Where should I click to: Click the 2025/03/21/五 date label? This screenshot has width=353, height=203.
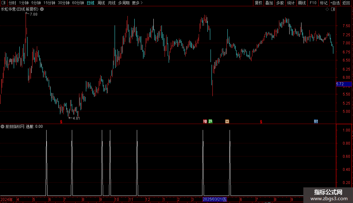pos(215,199)
